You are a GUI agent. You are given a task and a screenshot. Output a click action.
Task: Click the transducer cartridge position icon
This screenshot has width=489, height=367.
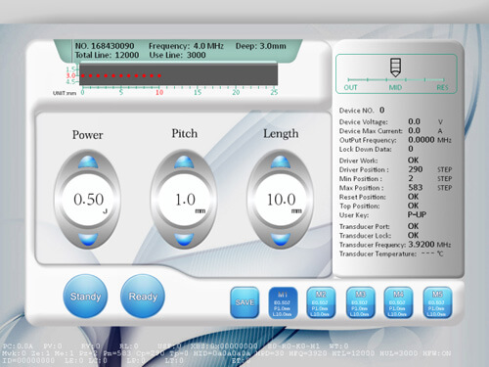point(395,68)
